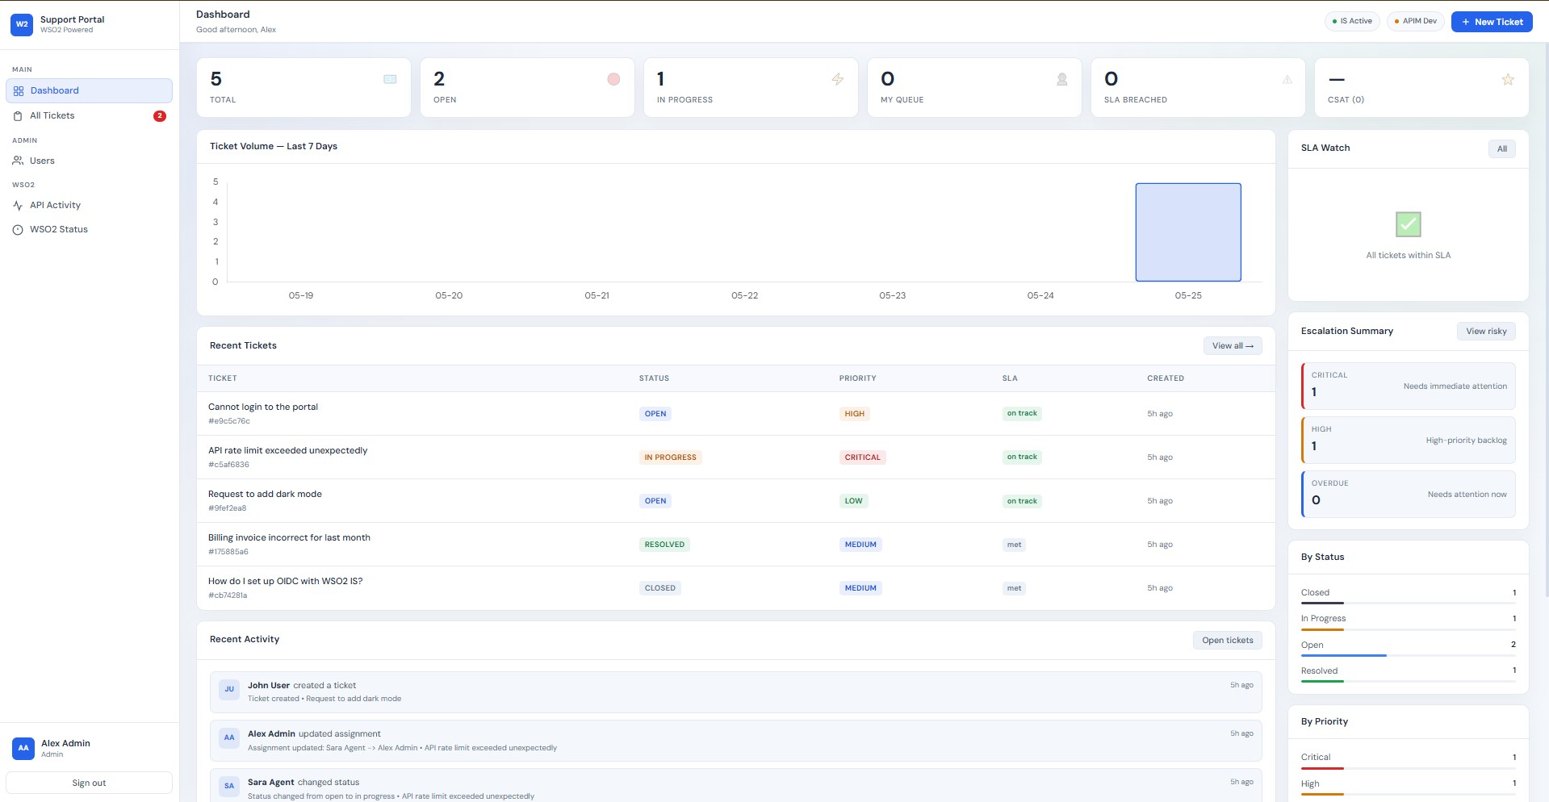Click the All Tickets clipboard icon

tap(18, 116)
